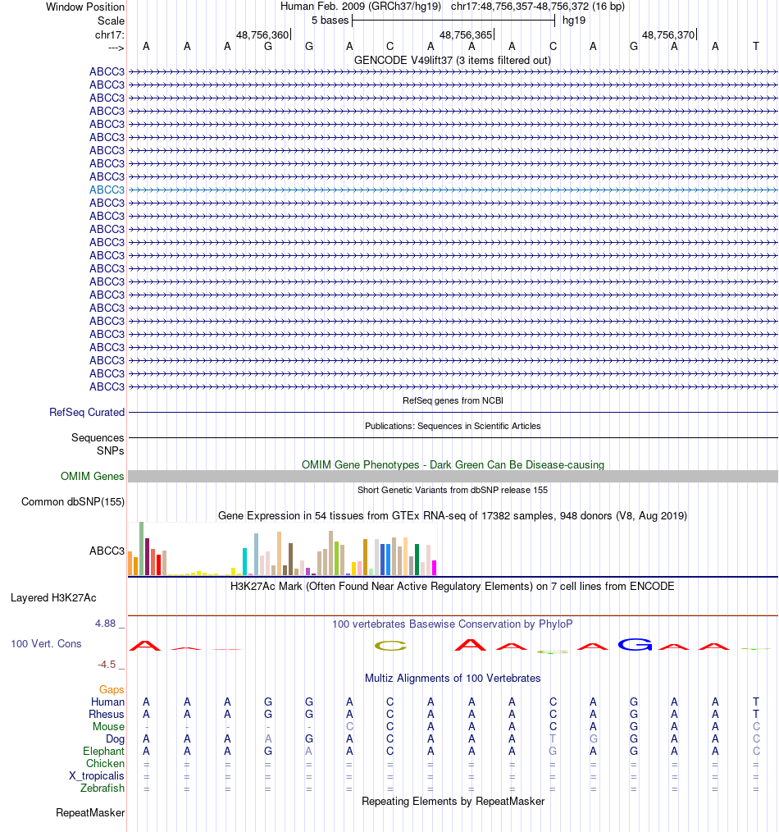Click the ABCC3 label beside the GTEx chart
The image size is (779, 832).
tap(107, 551)
